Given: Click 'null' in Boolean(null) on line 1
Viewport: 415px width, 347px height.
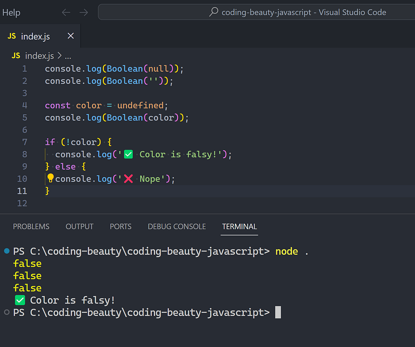Looking at the screenshot, I should [158, 69].
